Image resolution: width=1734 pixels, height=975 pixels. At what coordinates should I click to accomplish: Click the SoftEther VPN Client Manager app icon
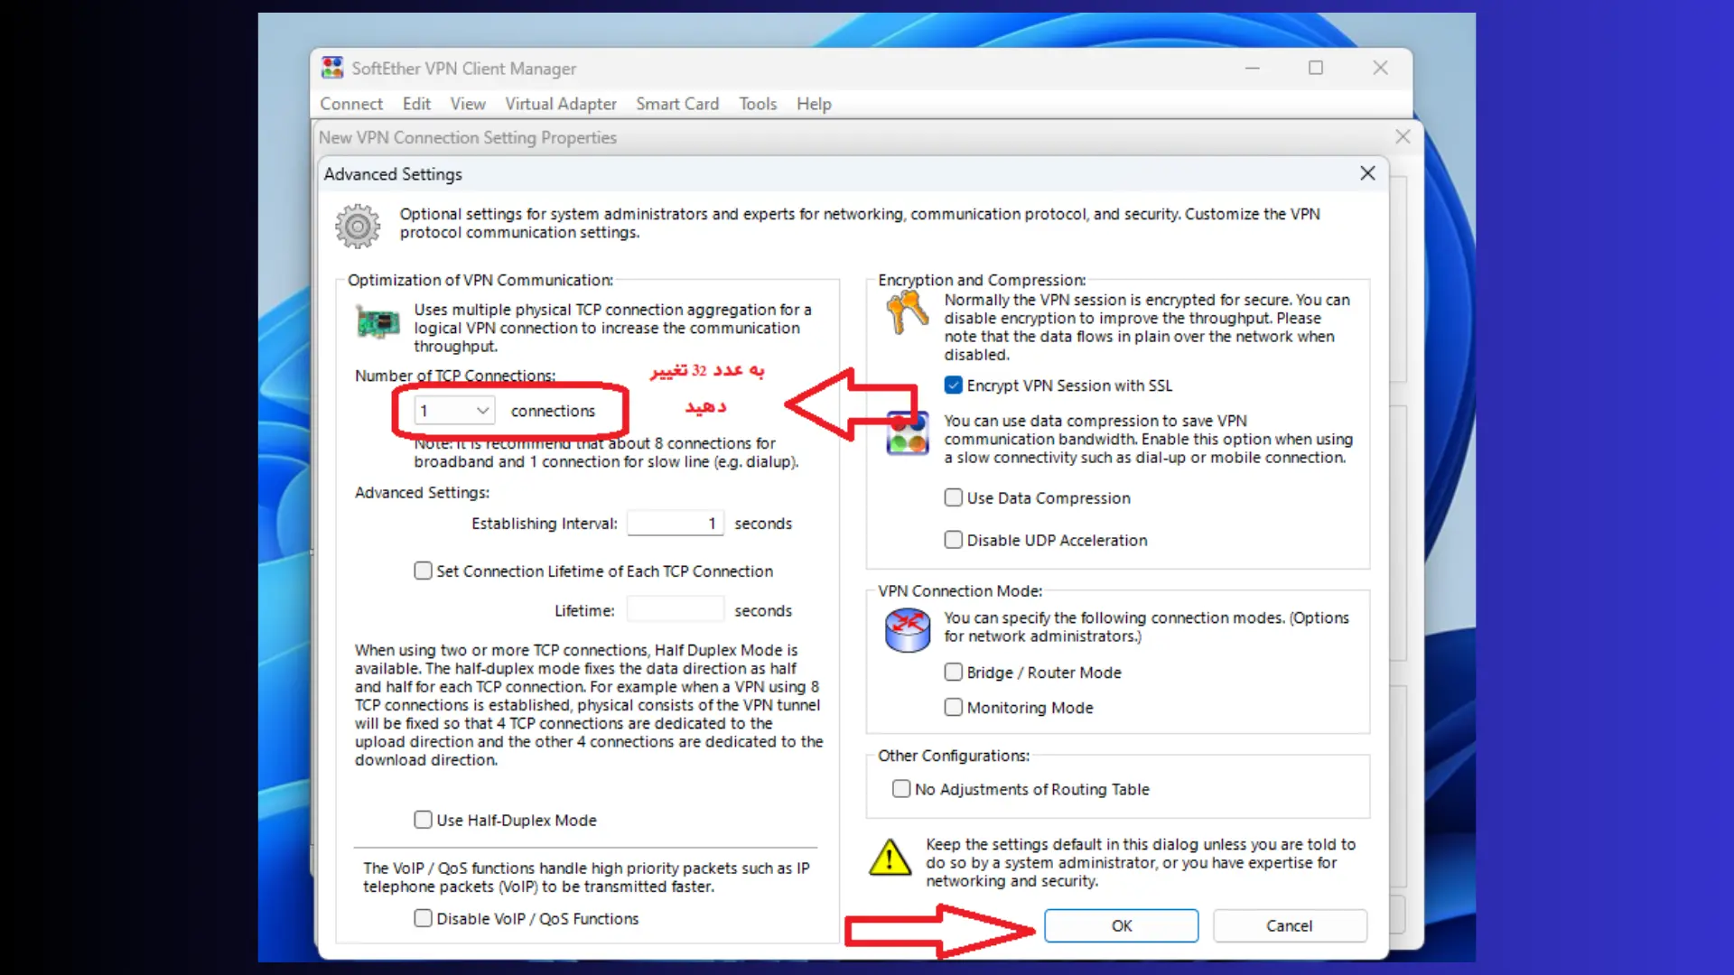[332, 68]
